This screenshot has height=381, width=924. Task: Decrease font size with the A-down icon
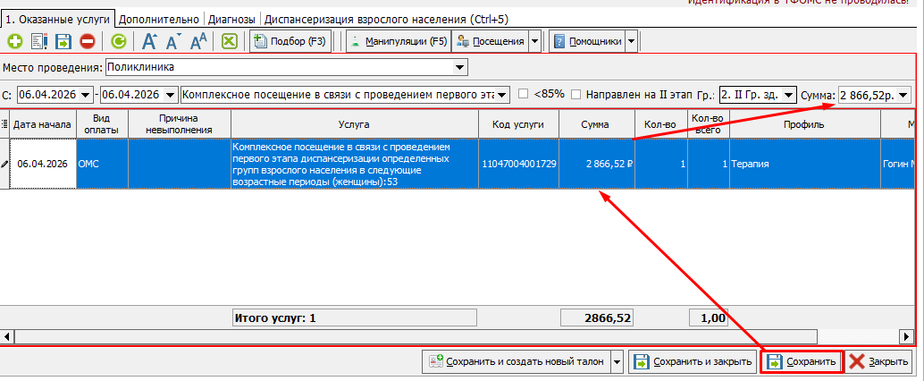173,41
